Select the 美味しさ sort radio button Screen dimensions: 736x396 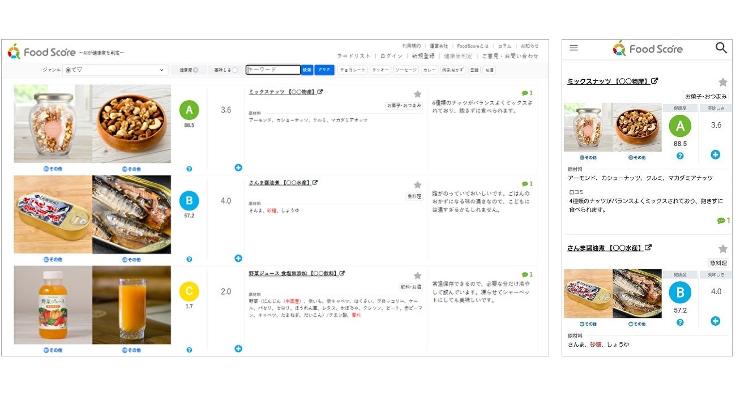tap(235, 70)
